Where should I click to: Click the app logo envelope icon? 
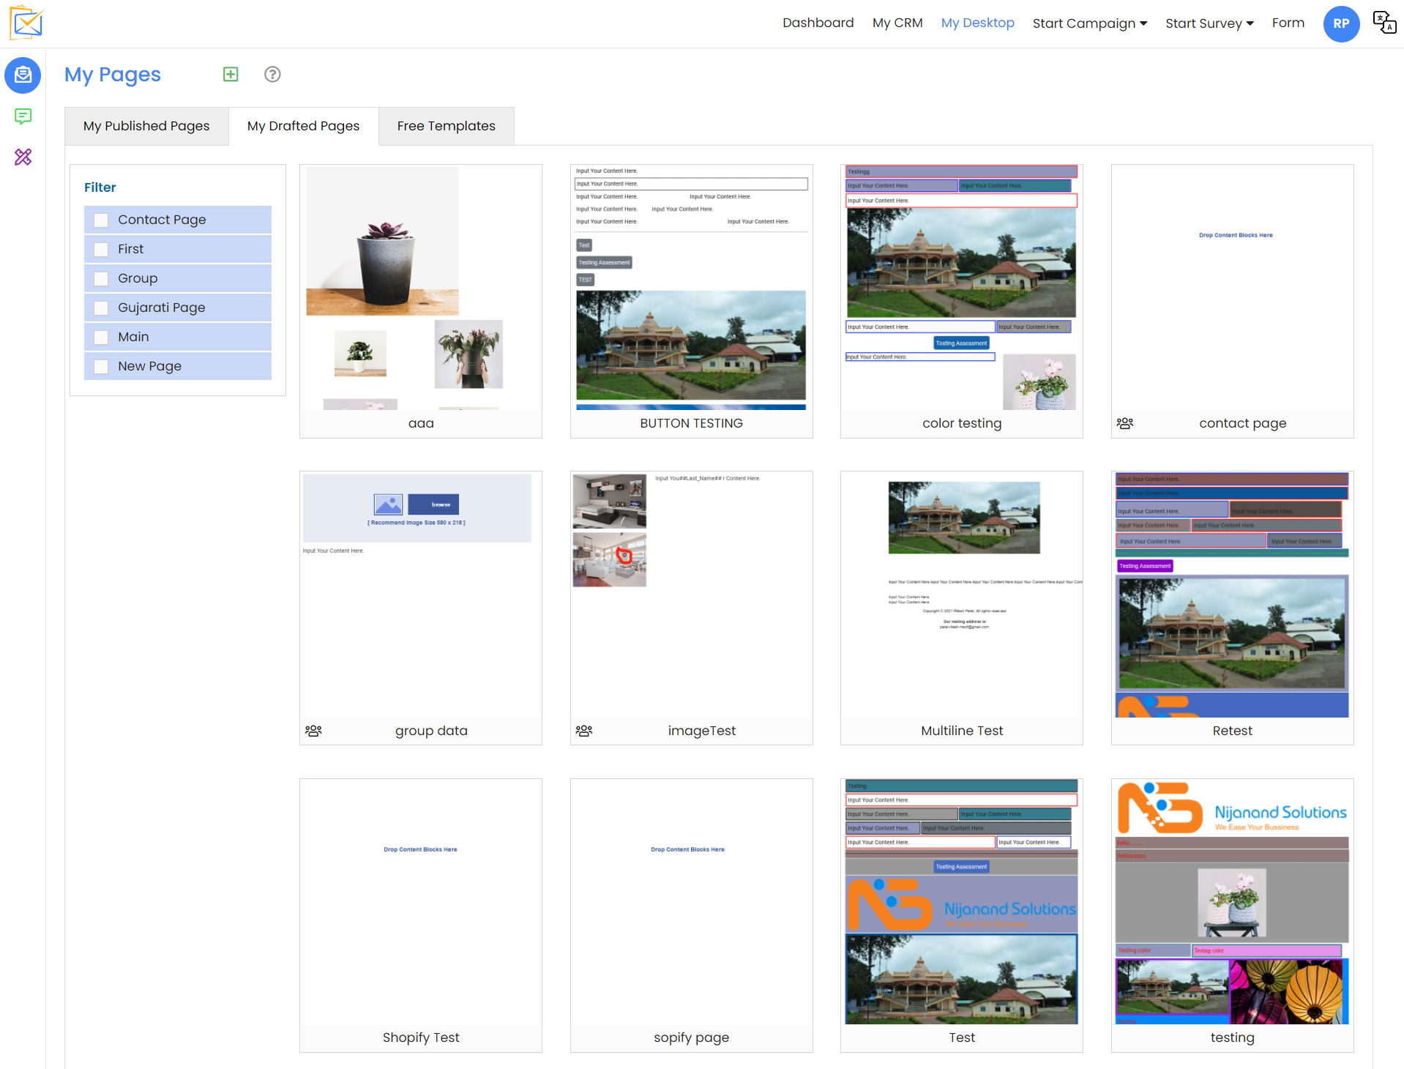pyautogui.click(x=27, y=23)
